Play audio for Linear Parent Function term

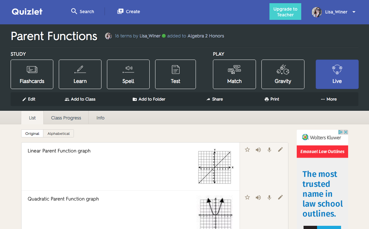[258, 150]
